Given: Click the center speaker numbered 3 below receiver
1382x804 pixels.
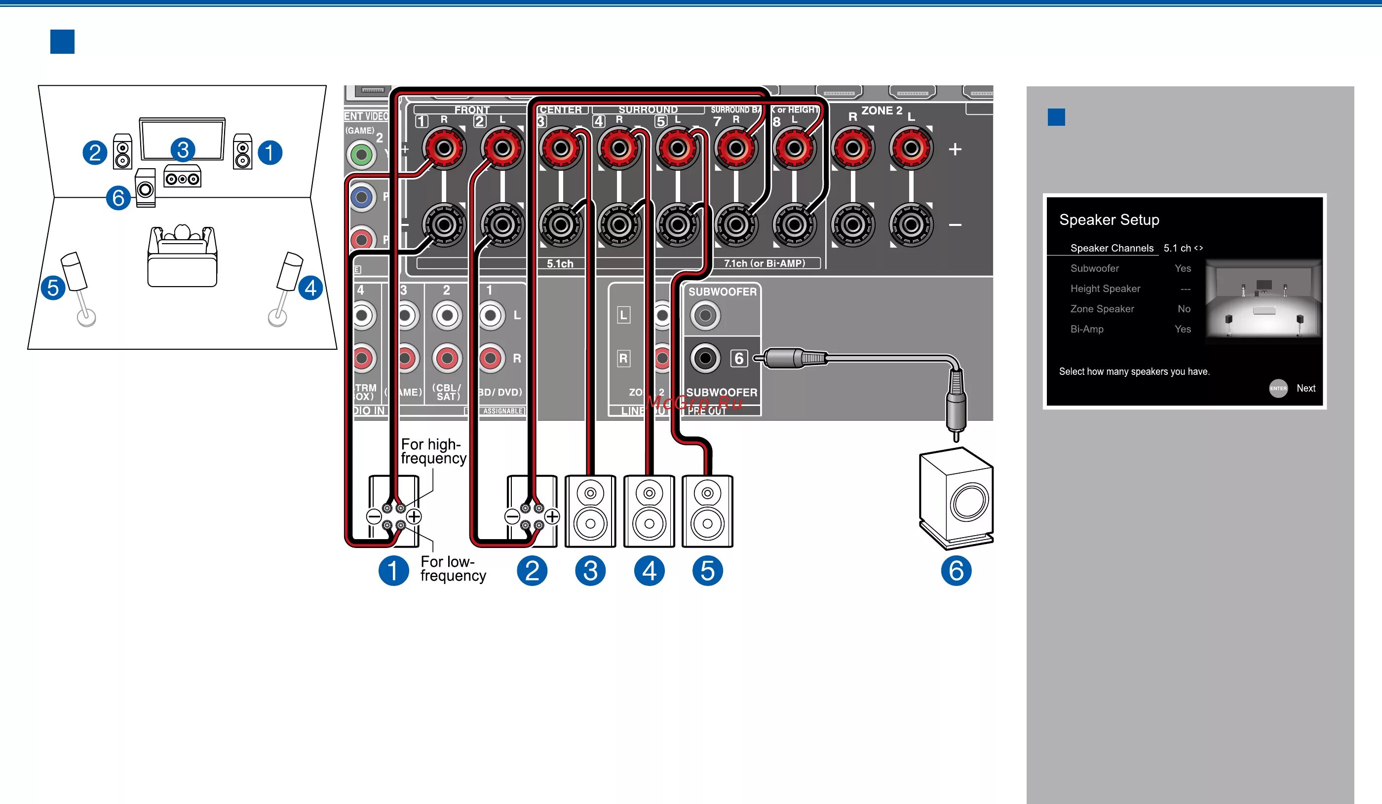Looking at the screenshot, I should [590, 511].
